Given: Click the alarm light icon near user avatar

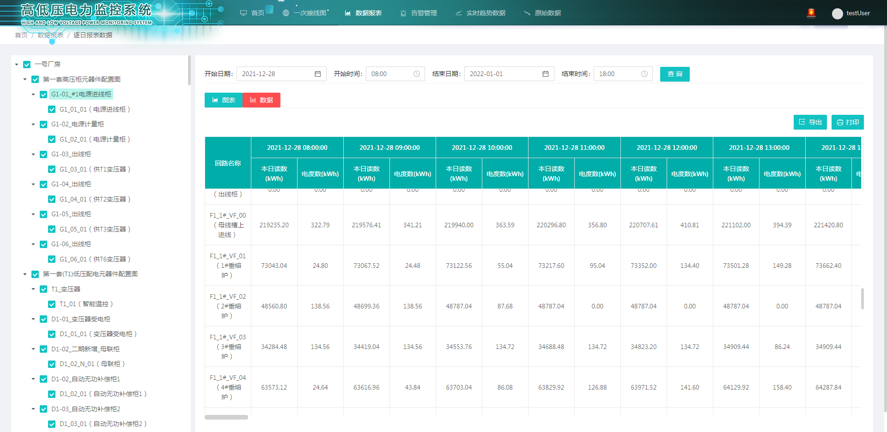Looking at the screenshot, I should 811,13.
